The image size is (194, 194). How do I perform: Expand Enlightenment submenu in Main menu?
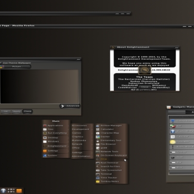coord(56,146)
